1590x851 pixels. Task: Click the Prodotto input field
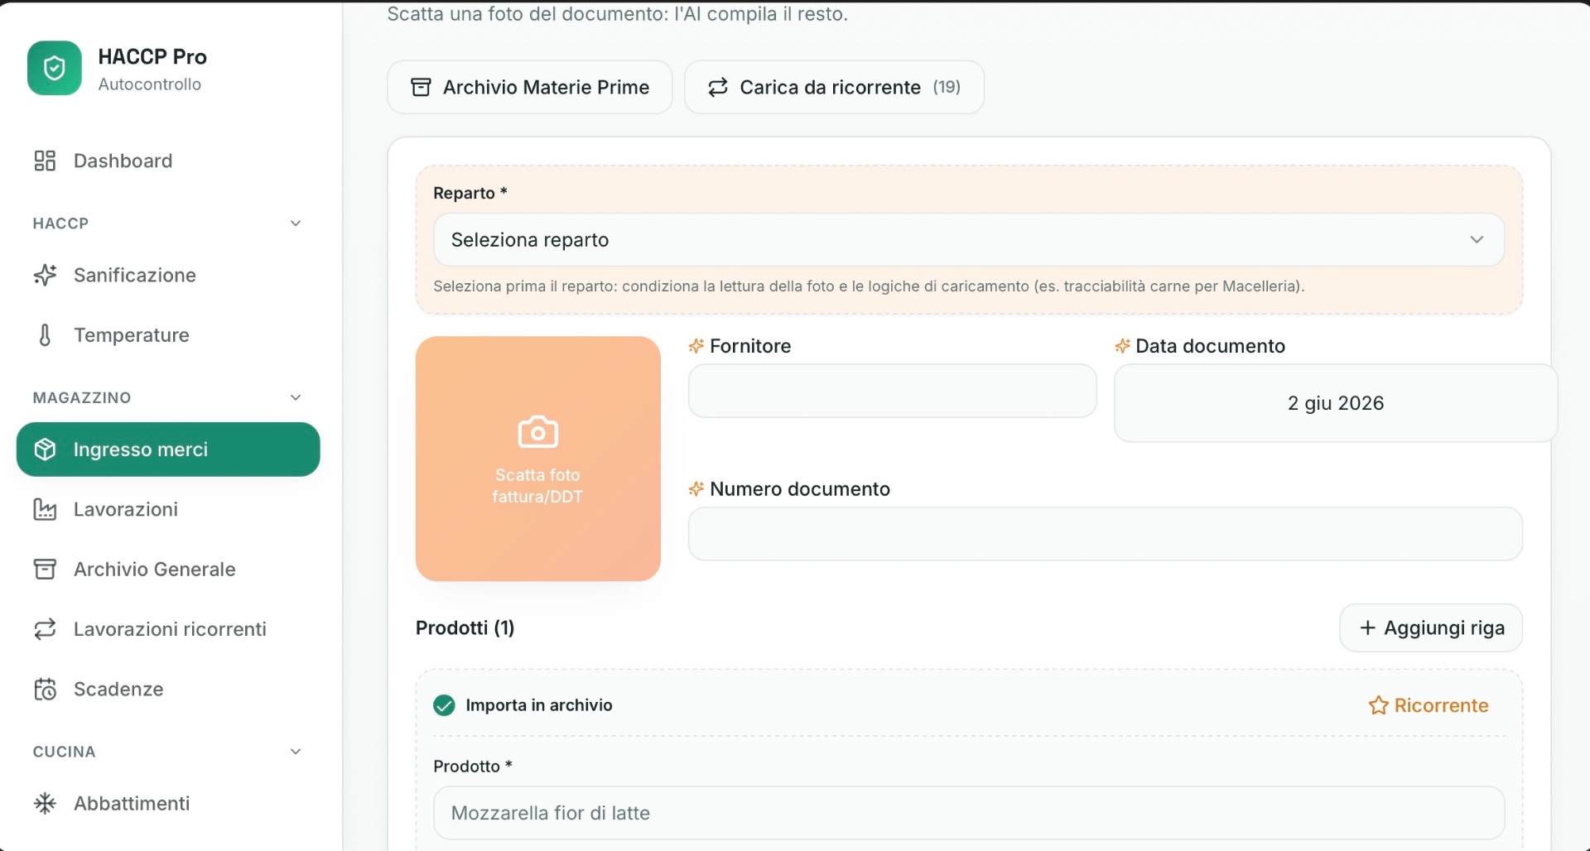pyautogui.click(x=969, y=813)
